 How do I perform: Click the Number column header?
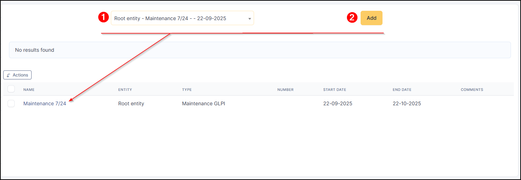(x=285, y=90)
